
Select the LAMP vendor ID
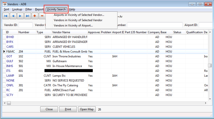tap(10, 76)
